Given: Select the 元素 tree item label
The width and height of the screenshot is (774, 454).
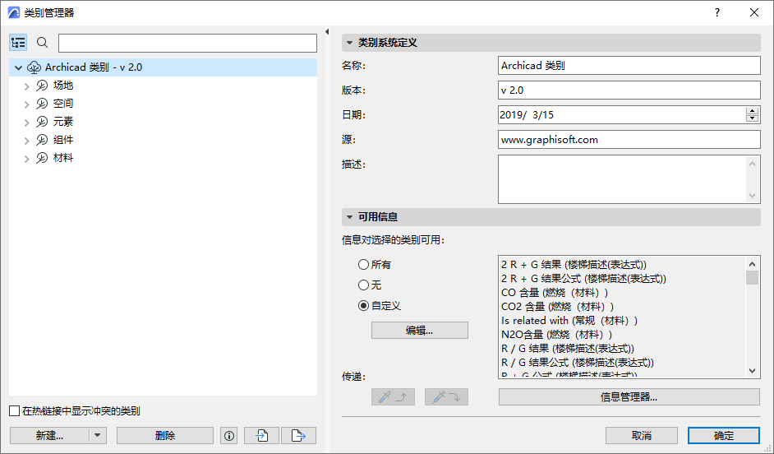Looking at the screenshot, I should point(63,122).
